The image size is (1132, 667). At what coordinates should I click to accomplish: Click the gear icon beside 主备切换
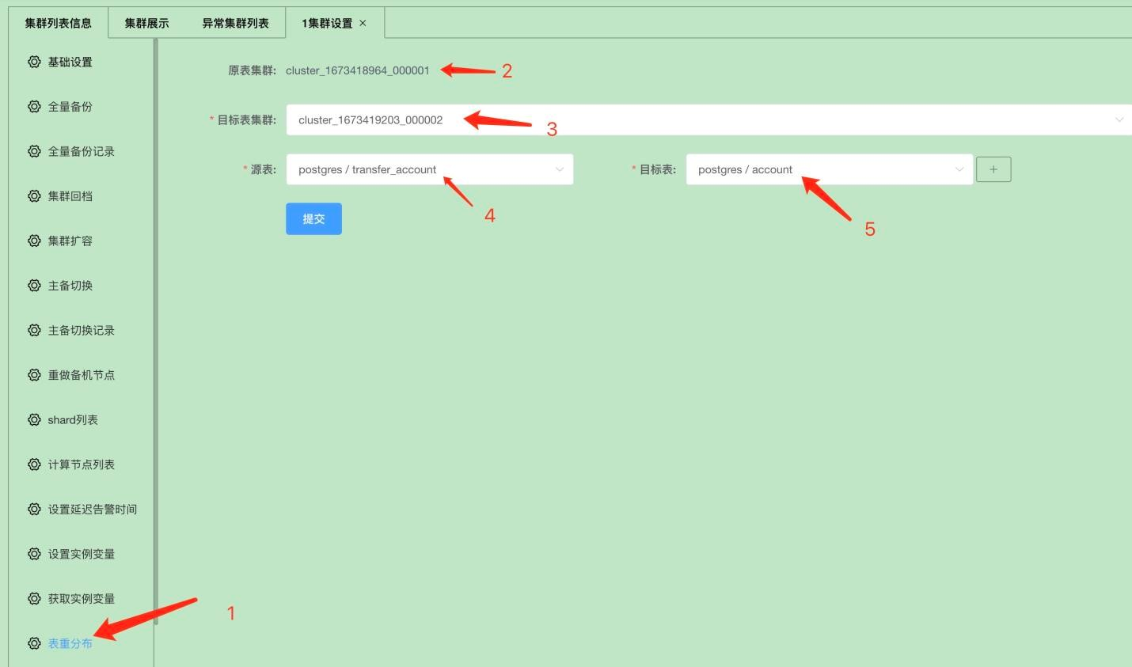point(34,285)
